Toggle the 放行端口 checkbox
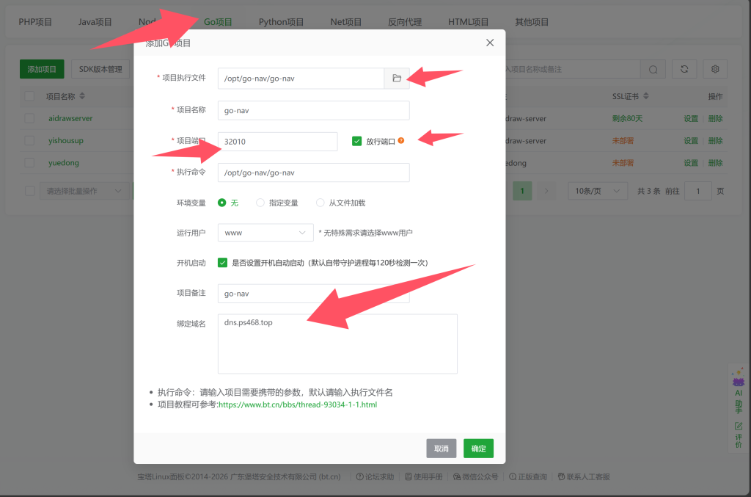Image resolution: width=751 pixels, height=497 pixels. (x=356, y=141)
